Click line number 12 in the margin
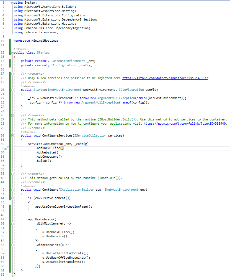 [x=2, y=53]
